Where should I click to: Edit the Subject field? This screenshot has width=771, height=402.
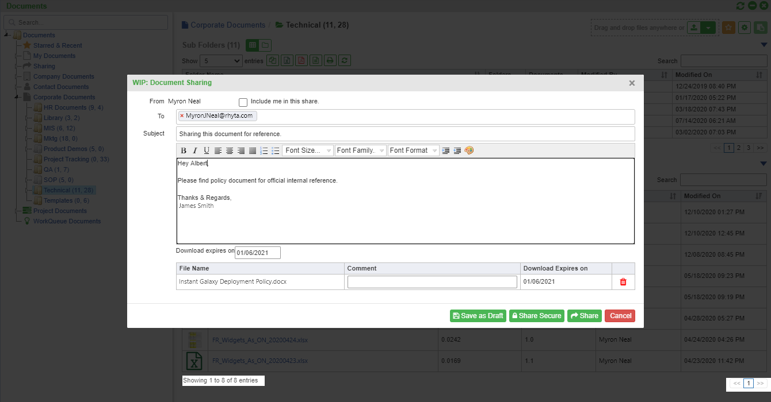406,134
